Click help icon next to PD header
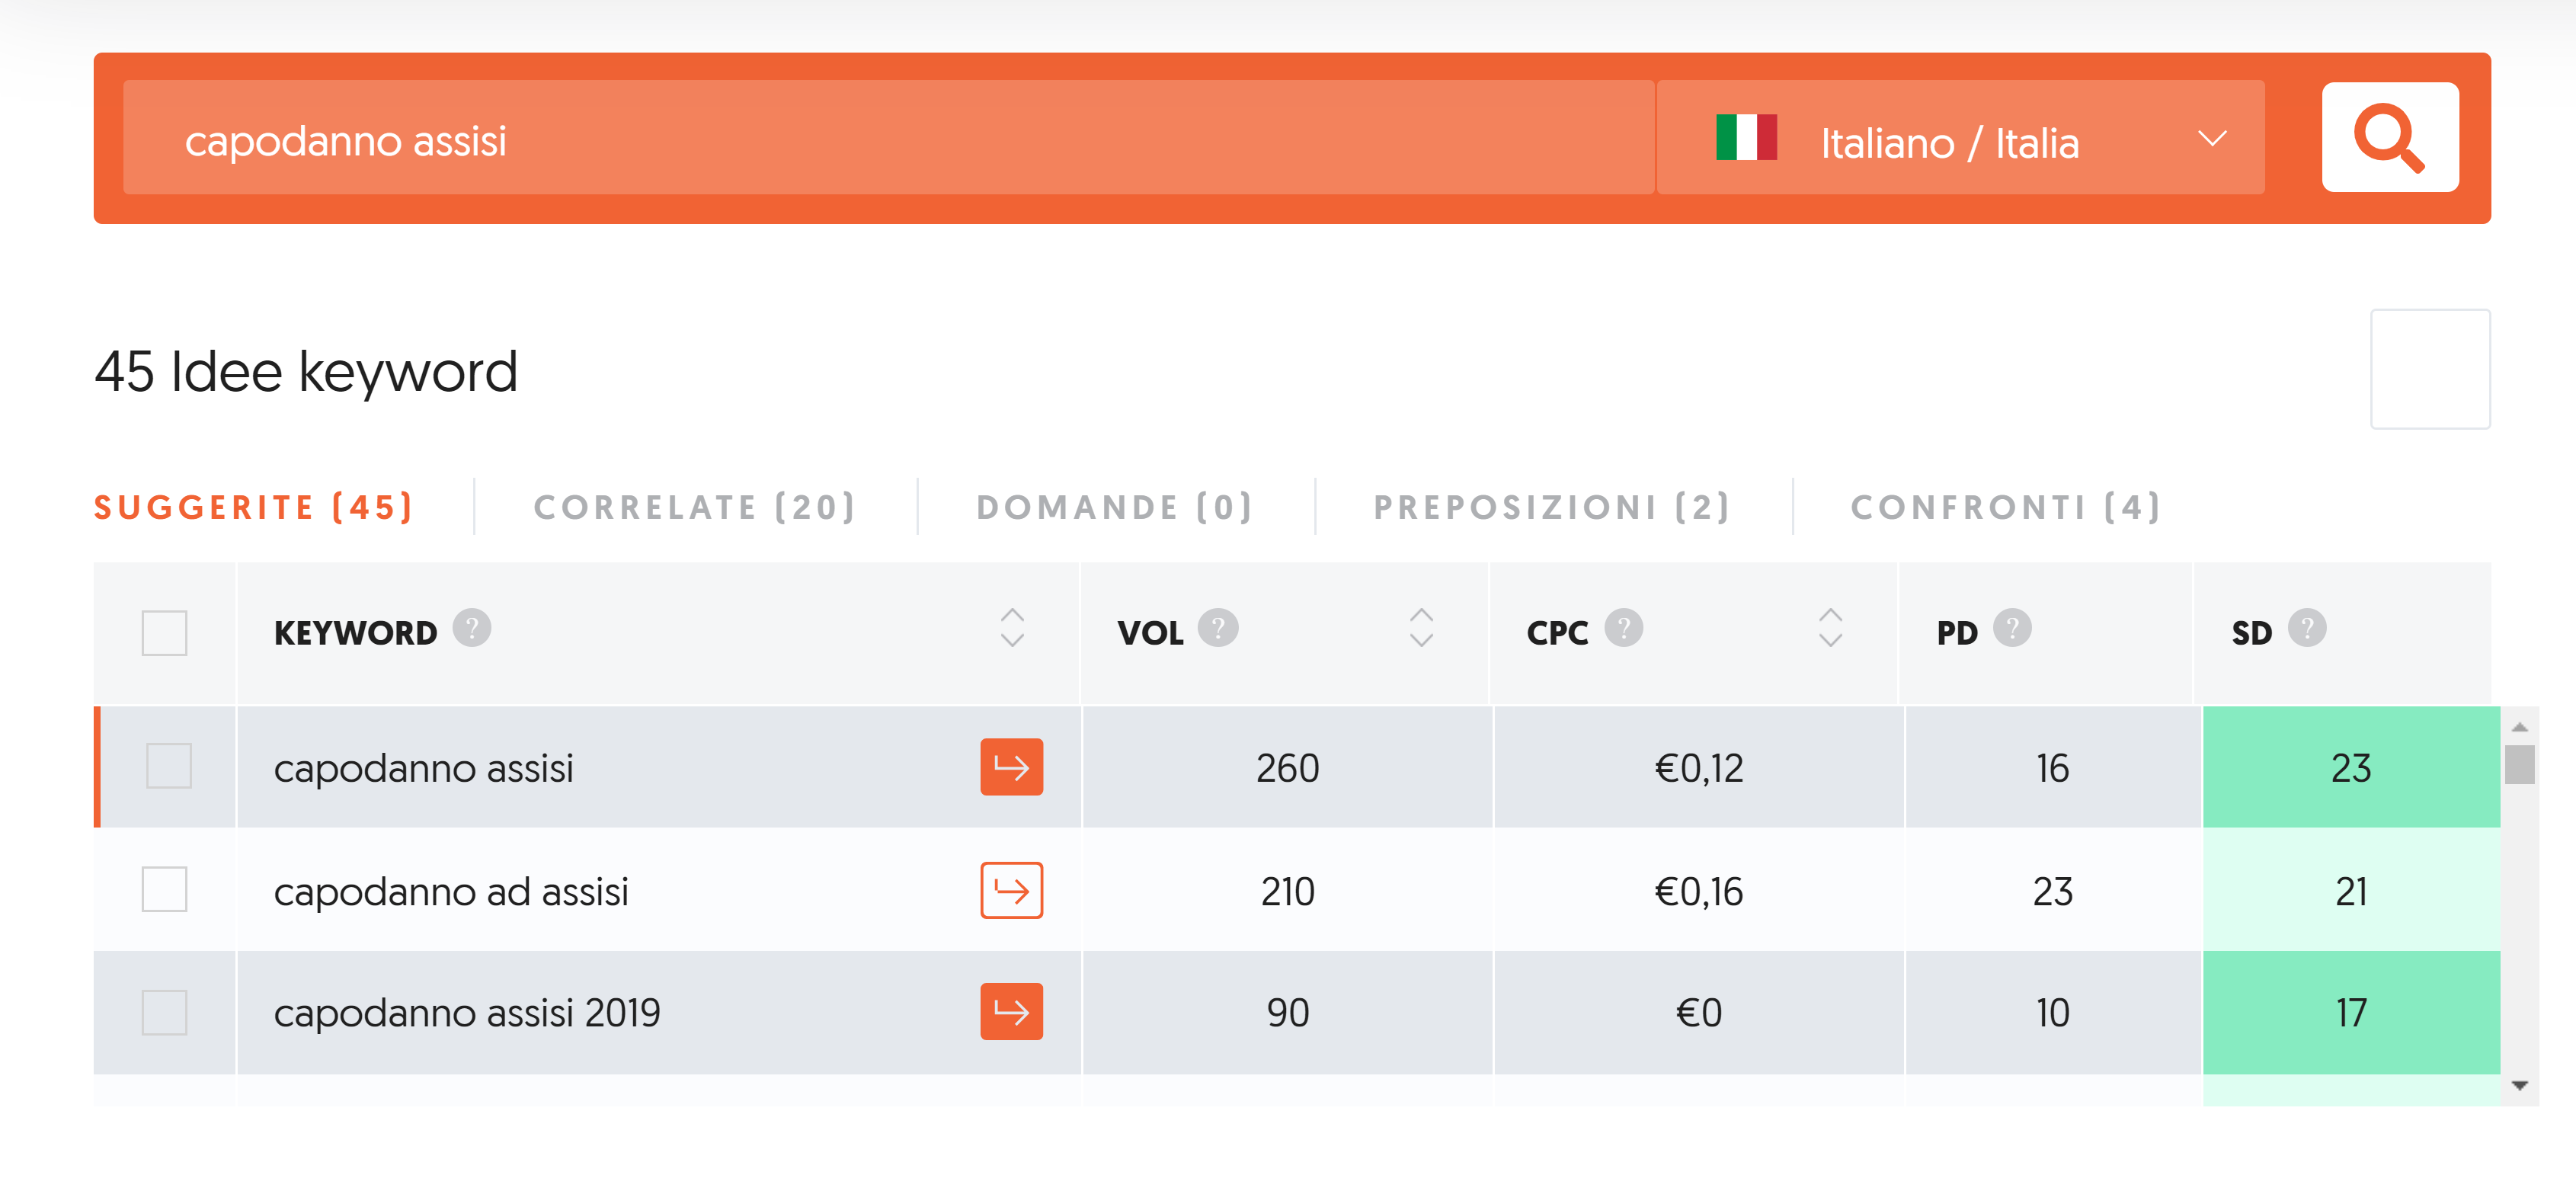The width and height of the screenshot is (2576, 1191). (2011, 629)
